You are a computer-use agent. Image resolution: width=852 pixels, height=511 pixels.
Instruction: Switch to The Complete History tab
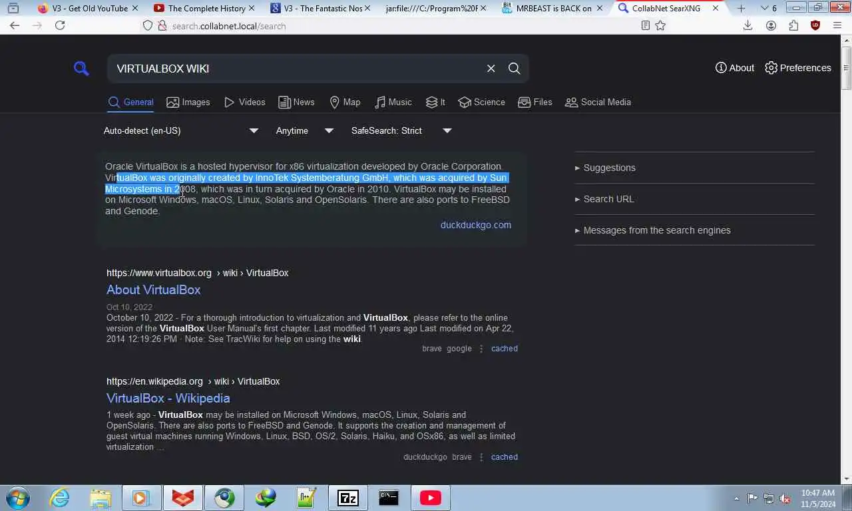204,8
